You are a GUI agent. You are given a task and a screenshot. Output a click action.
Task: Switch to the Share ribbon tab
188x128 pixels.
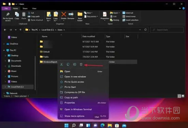click(25, 9)
